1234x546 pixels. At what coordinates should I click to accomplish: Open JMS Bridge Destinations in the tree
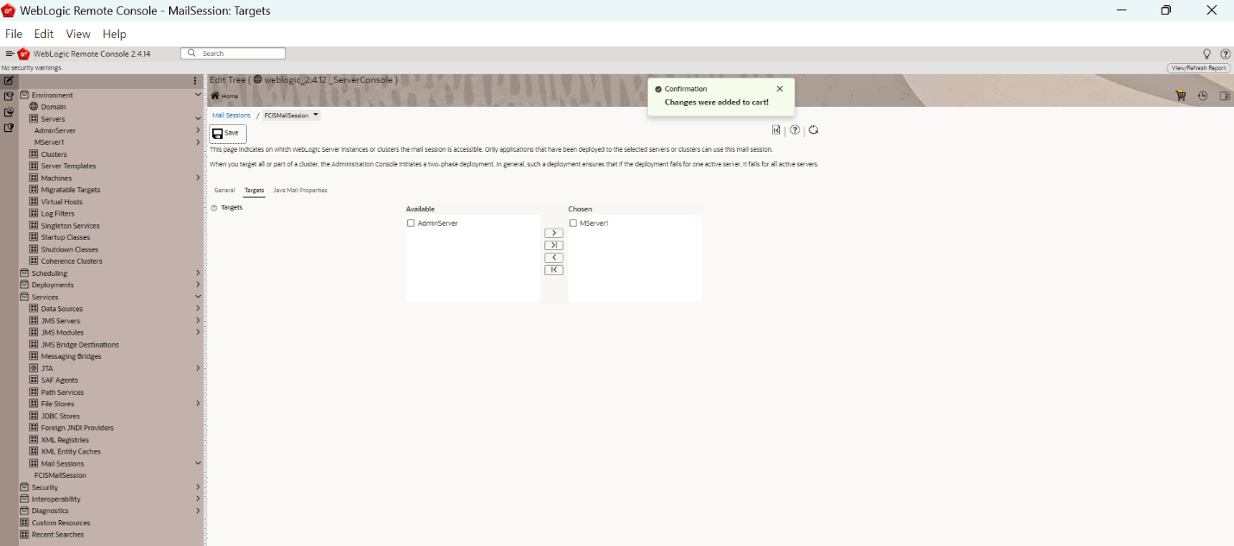click(79, 345)
